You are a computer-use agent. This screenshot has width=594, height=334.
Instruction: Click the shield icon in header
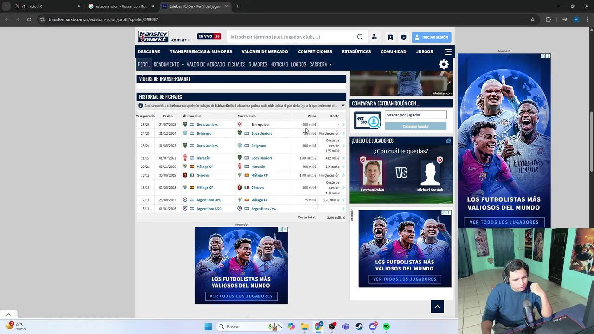click(404, 37)
